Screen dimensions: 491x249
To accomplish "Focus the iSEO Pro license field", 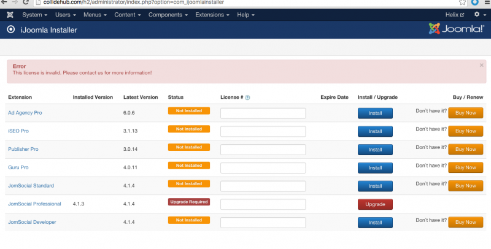I will (263, 131).
